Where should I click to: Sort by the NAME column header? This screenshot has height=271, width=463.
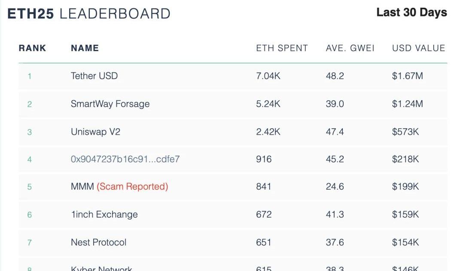pyautogui.click(x=85, y=48)
